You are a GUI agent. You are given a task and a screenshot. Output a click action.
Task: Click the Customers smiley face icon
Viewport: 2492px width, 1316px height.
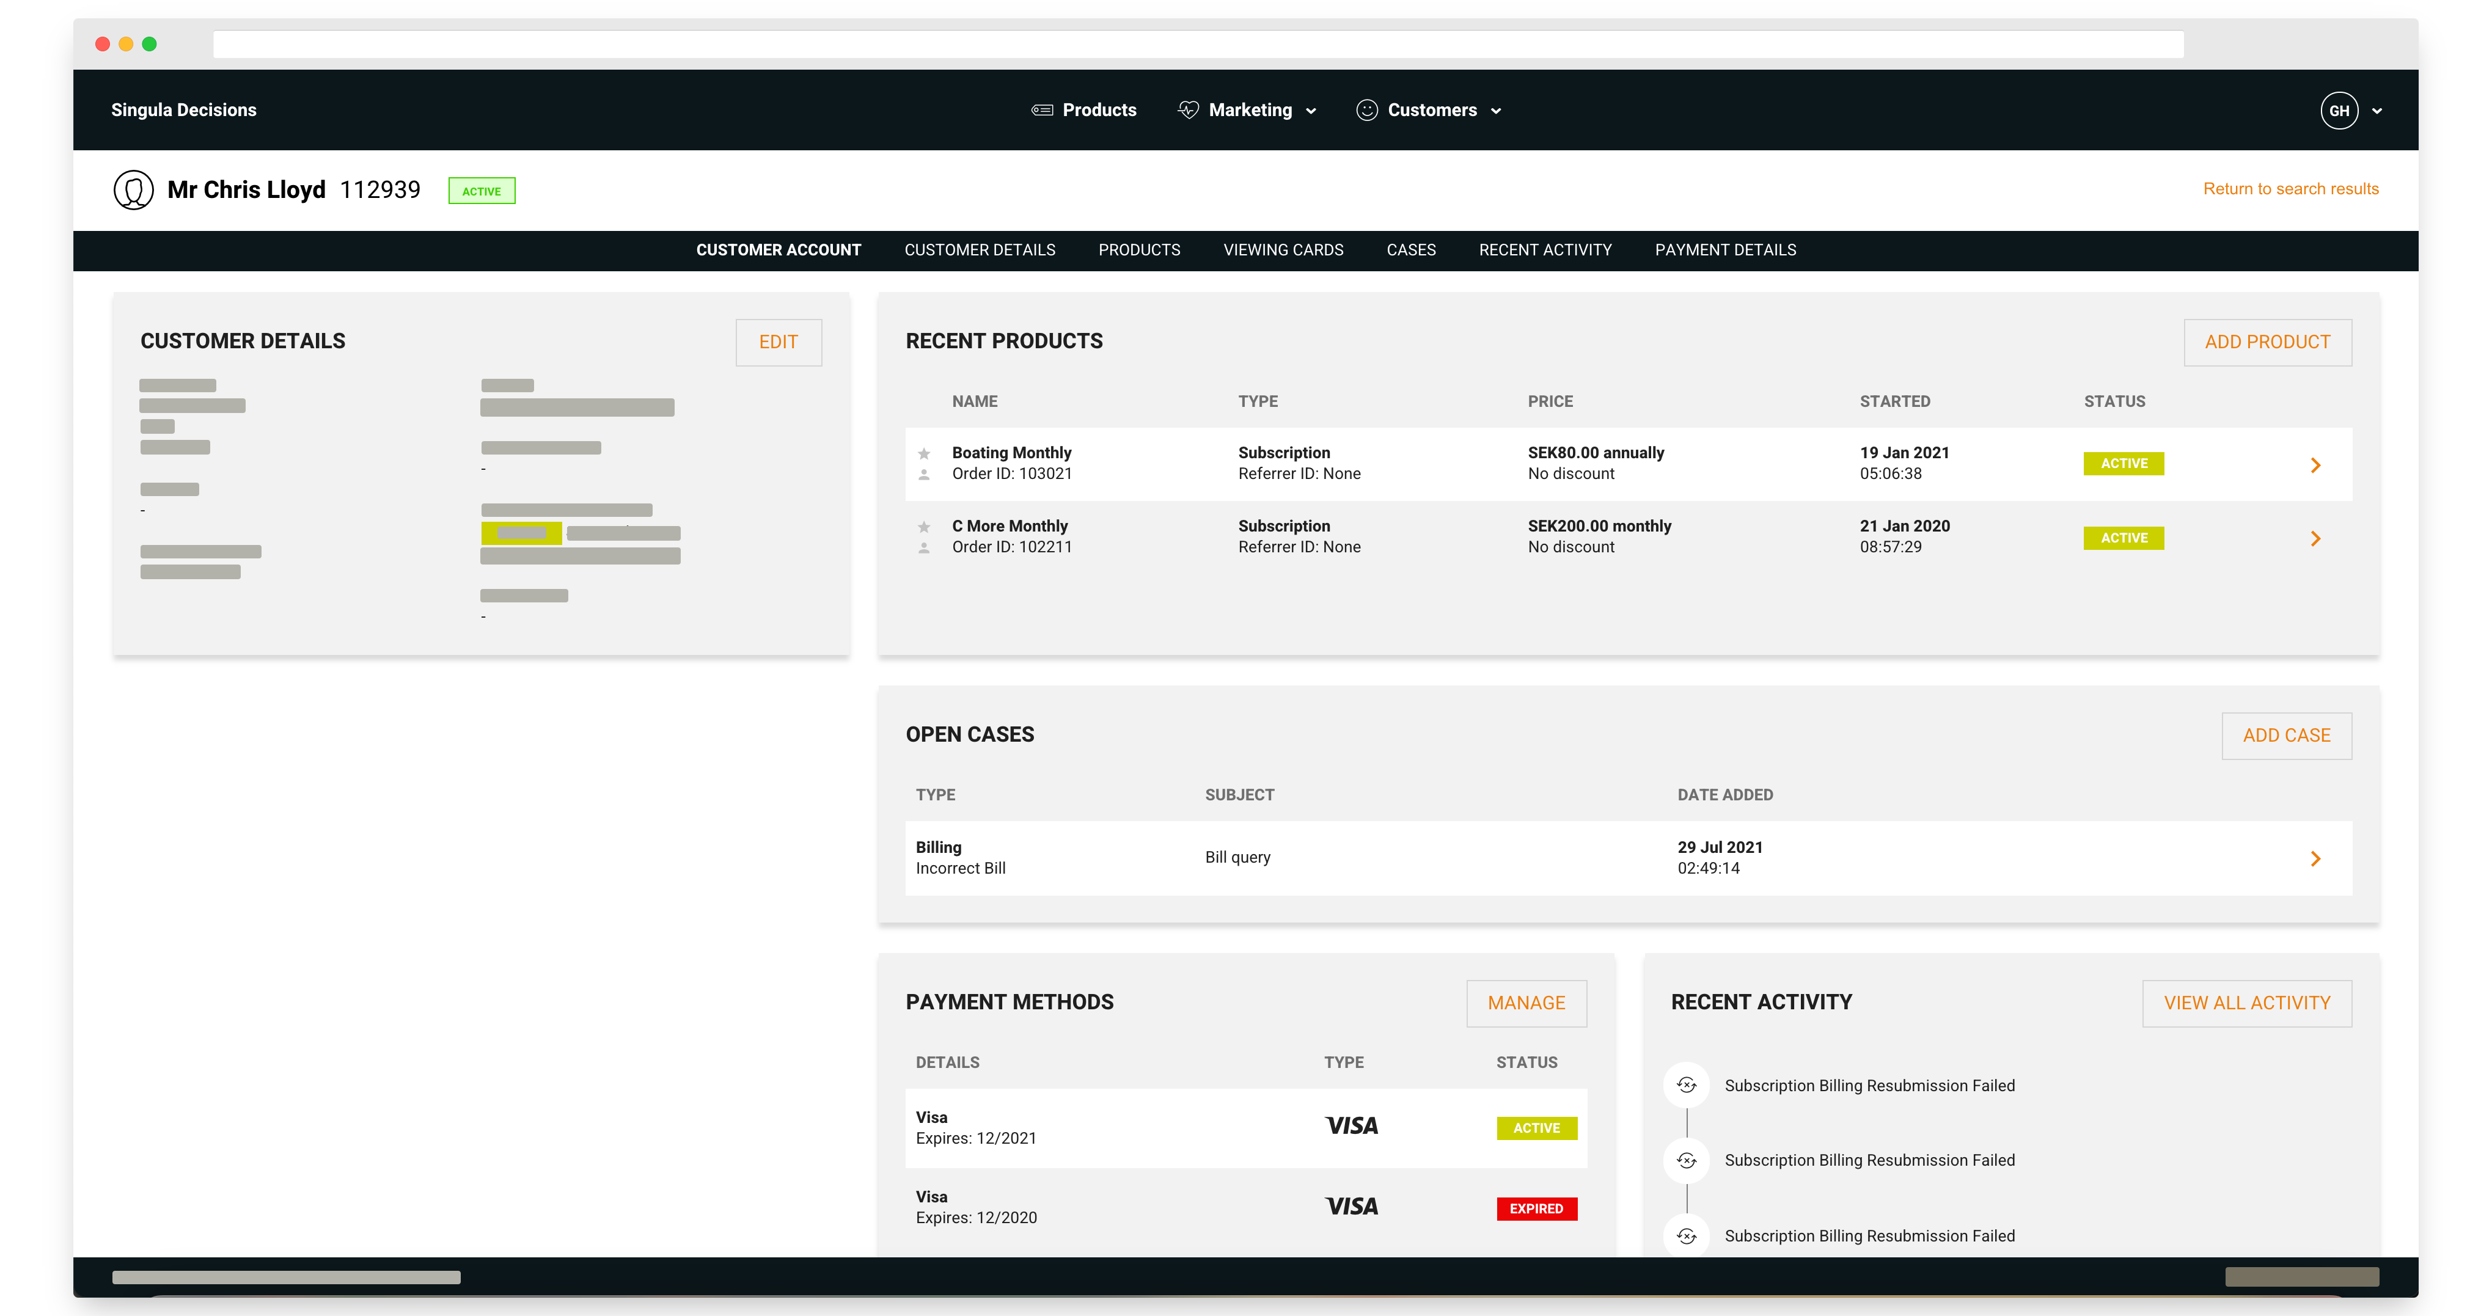[x=1366, y=110]
